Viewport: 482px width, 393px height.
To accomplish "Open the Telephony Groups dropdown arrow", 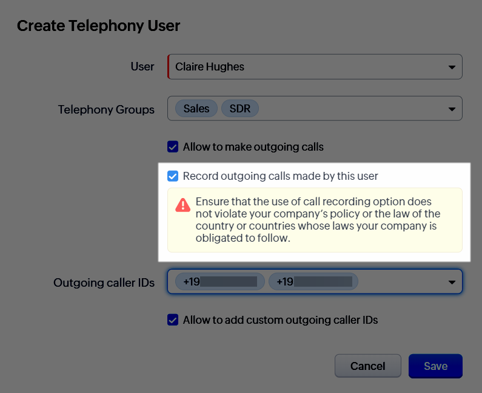I will coord(452,109).
